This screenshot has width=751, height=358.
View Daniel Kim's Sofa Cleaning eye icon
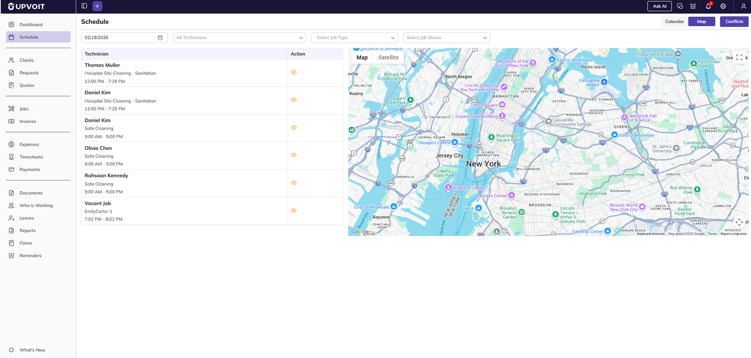[294, 127]
